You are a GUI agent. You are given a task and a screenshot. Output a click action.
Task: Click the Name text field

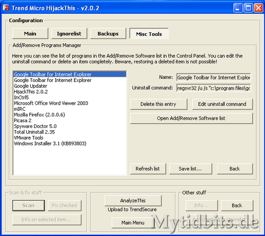tap(214, 77)
